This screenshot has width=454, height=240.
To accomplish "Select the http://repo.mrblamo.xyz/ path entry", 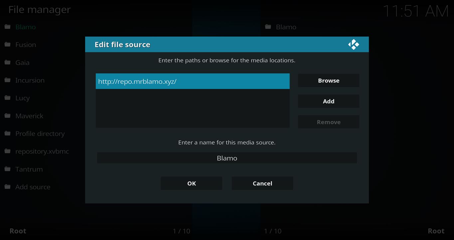I will point(192,81).
